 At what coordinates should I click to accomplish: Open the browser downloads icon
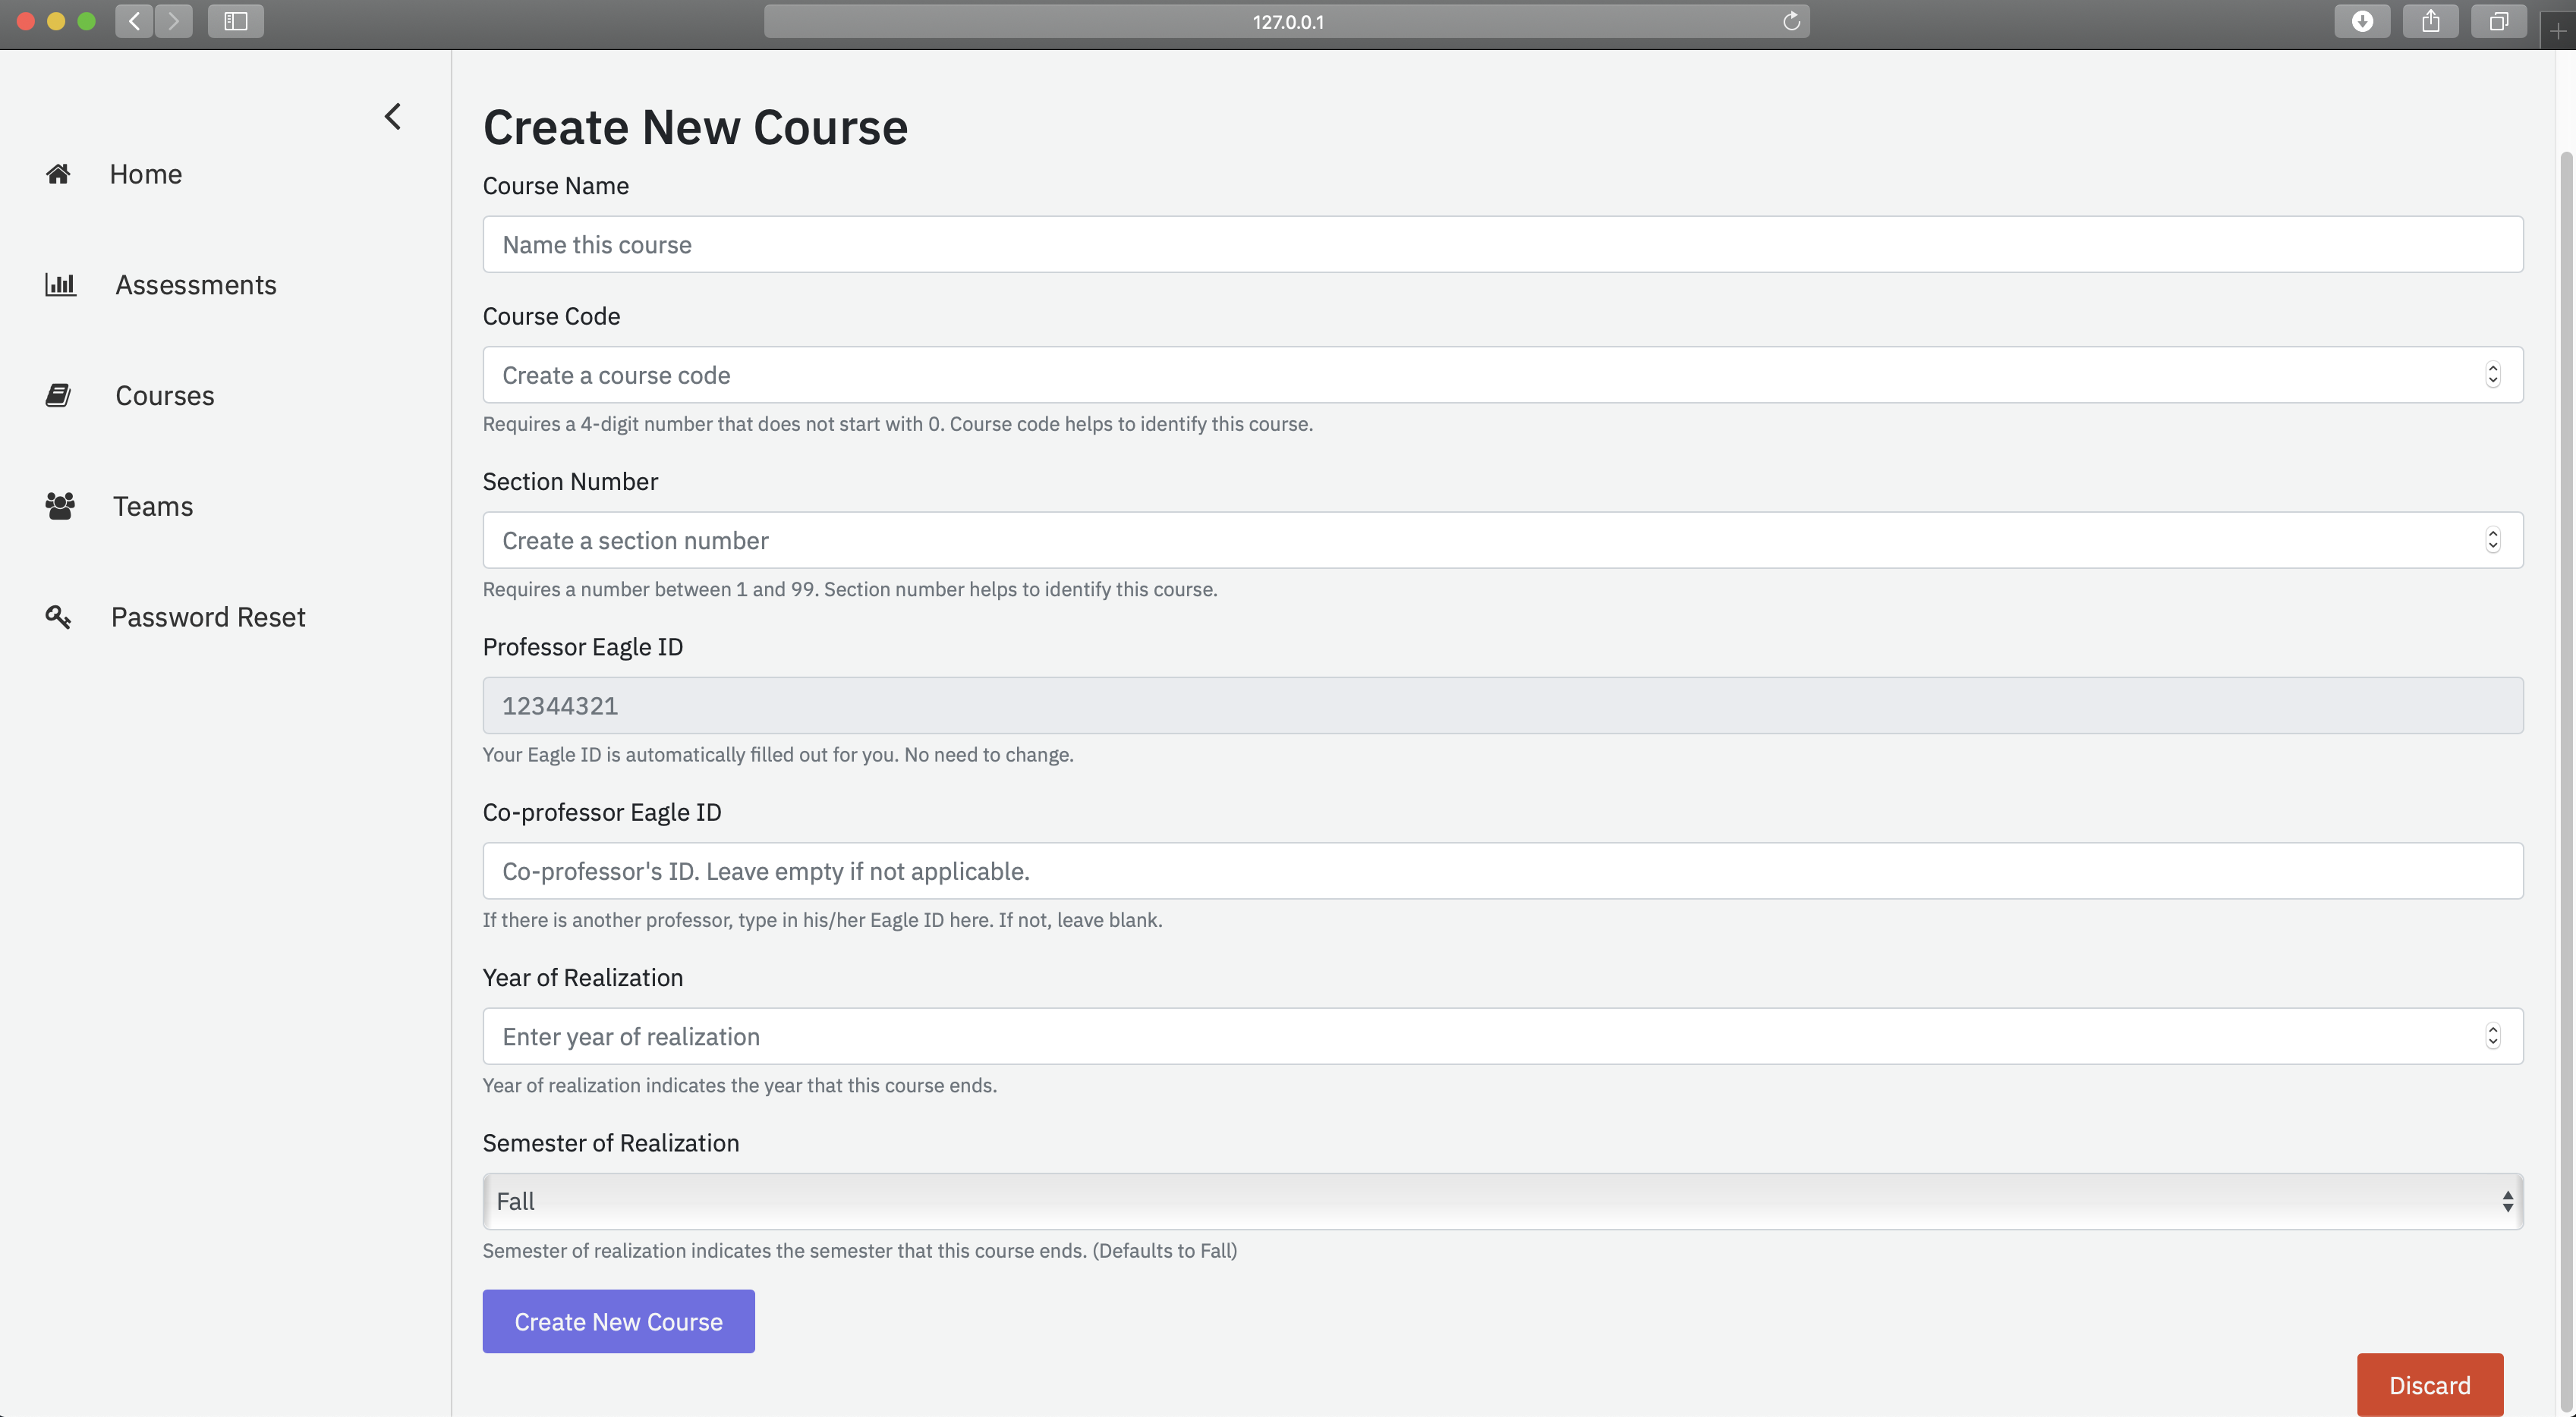2362,21
